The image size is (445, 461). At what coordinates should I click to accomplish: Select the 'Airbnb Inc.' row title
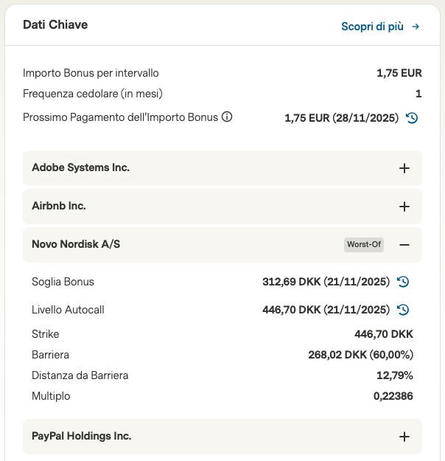coord(59,207)
